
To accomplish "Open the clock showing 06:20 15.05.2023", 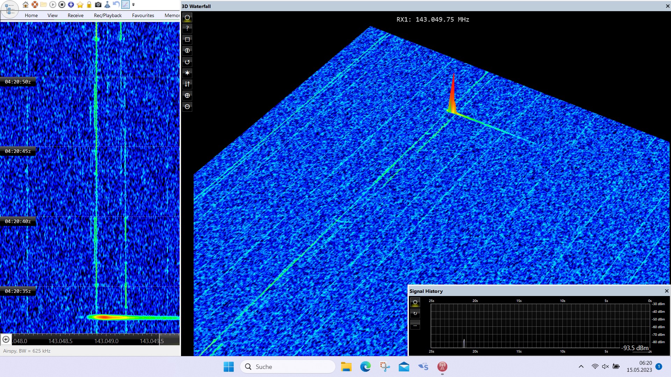I will pyautogui.click(x=639, y=367).
